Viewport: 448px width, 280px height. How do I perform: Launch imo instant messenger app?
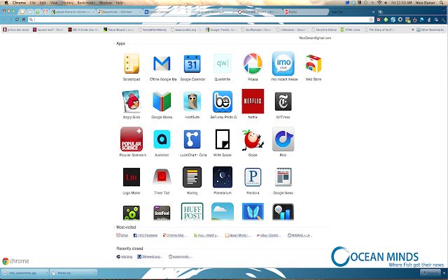click(283, 64)
